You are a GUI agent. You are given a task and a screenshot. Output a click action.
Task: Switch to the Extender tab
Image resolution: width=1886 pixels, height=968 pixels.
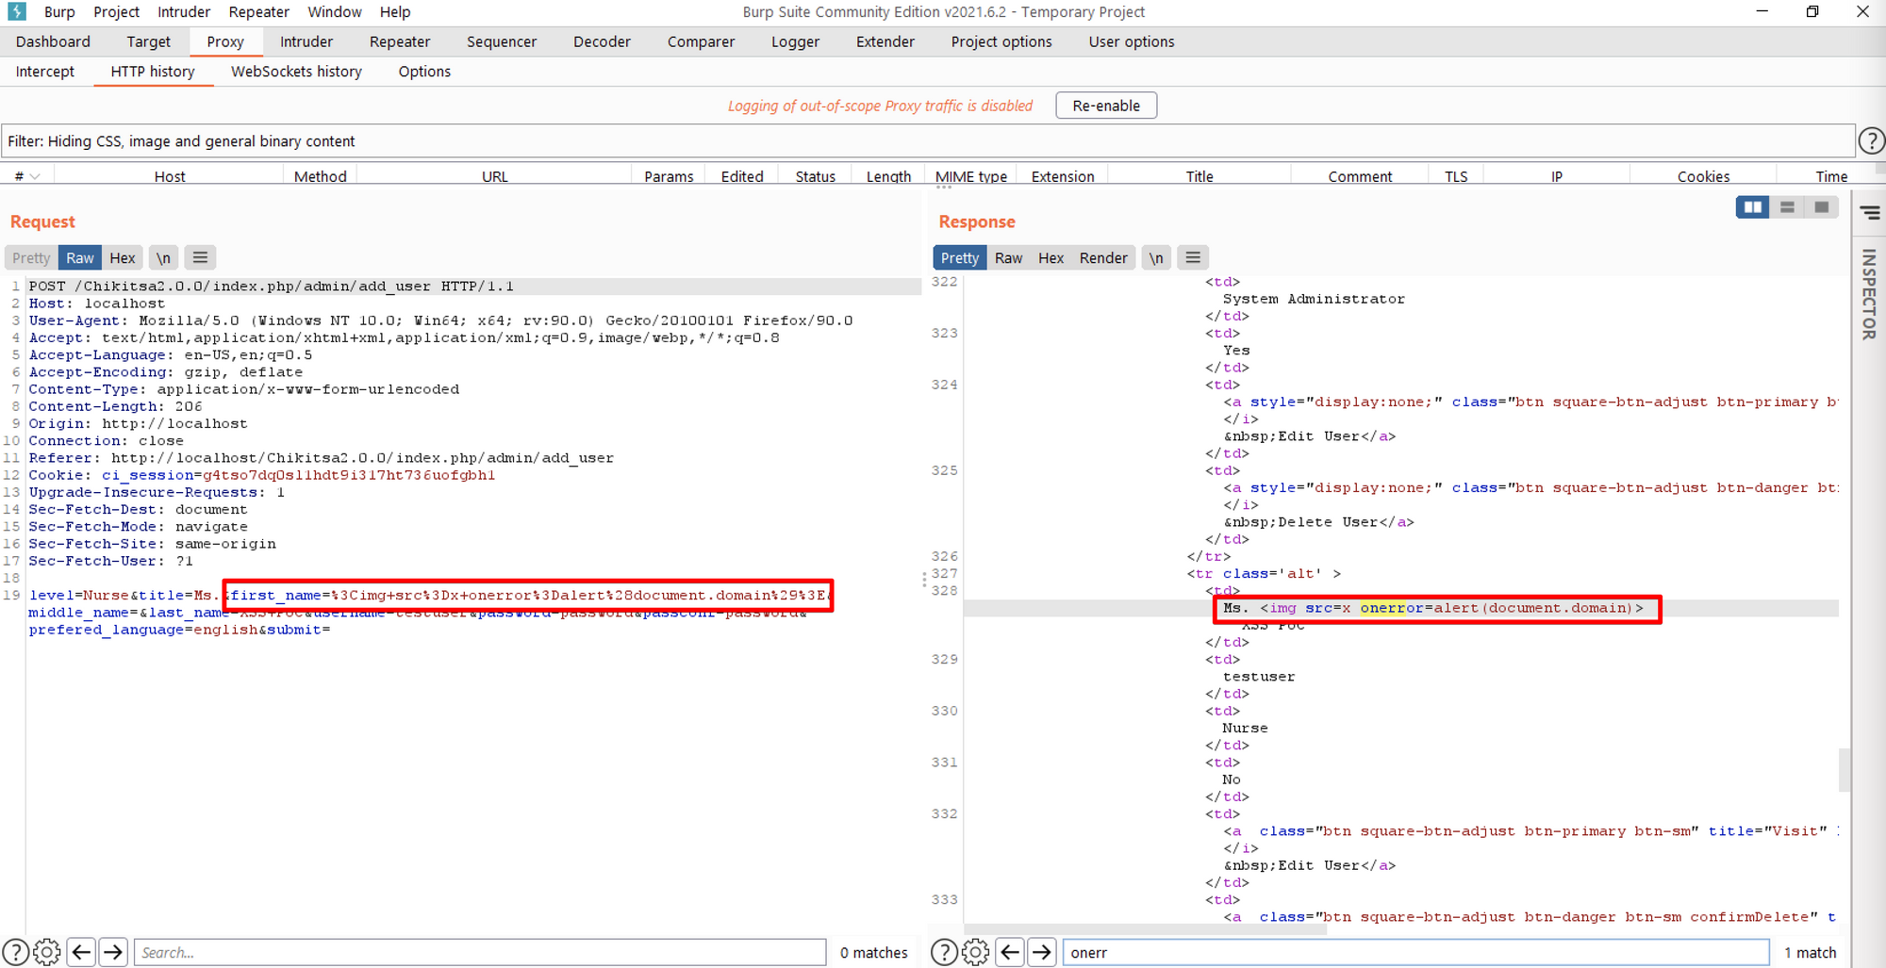885,41
